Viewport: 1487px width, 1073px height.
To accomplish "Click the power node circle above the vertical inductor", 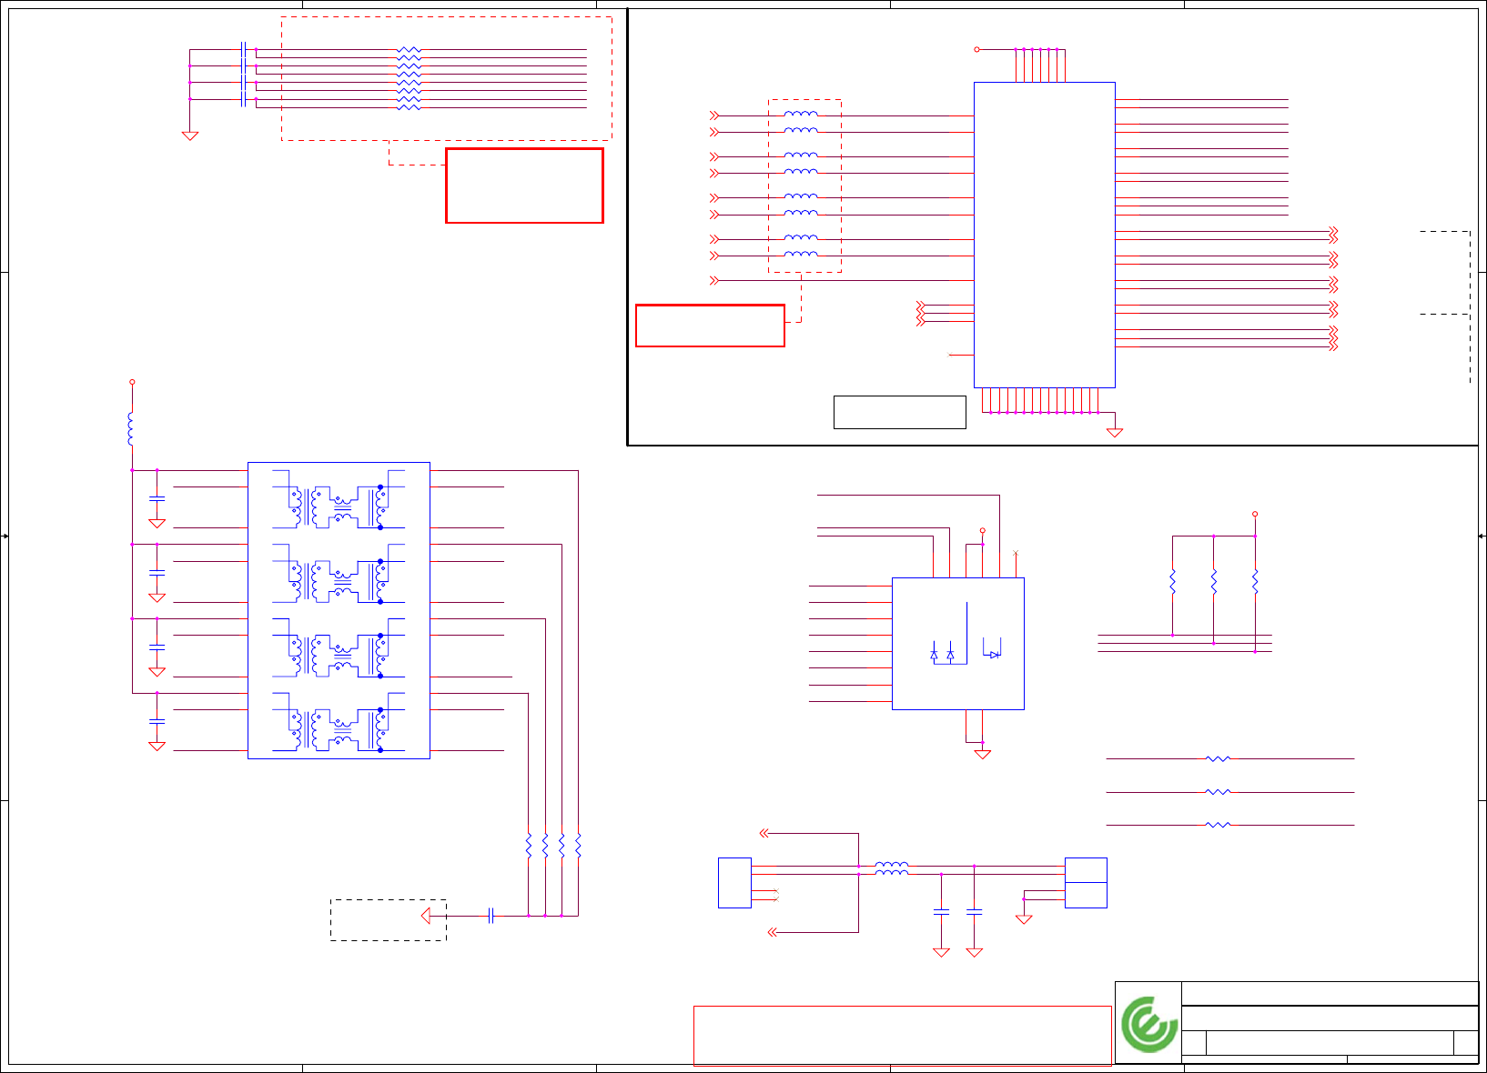I will [132, 382].
